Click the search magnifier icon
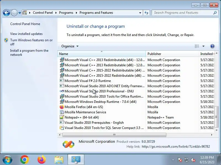The image size is (221, 165). 215,13
